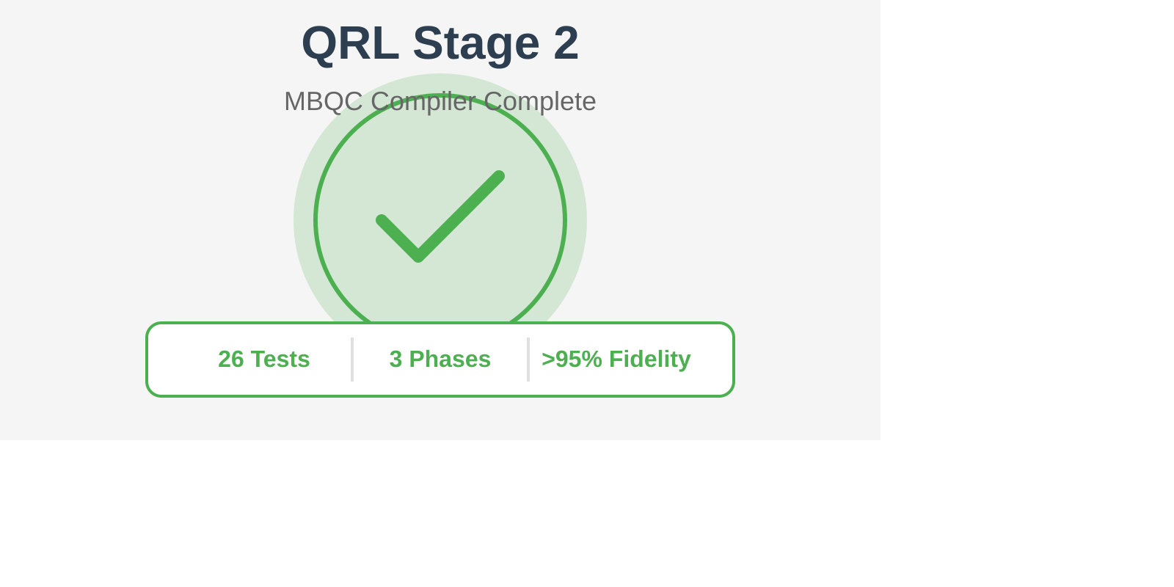Select the word "Compiler" in the subtitle

pos(423,101)
